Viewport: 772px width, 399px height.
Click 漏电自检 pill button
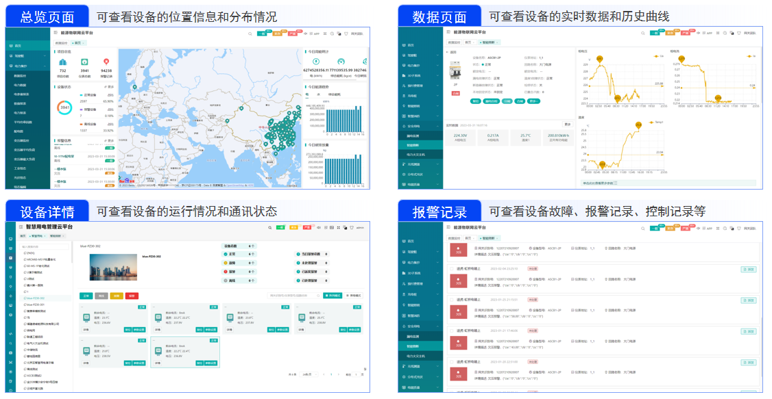coord(491,101)
